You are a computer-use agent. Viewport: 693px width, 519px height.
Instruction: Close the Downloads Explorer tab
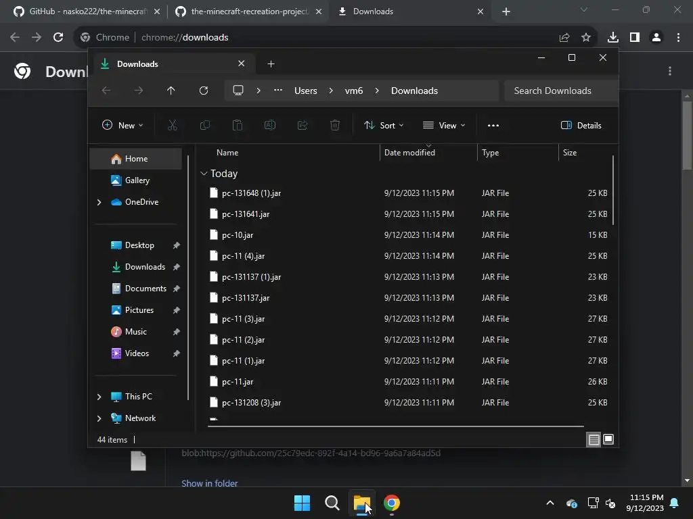(x=242, y=64)
